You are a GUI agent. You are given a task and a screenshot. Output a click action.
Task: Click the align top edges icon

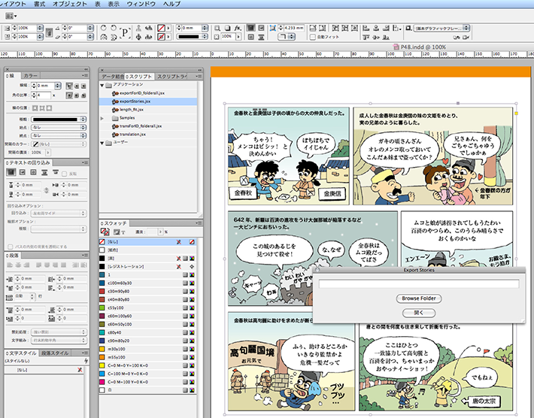tap(366, 37)
